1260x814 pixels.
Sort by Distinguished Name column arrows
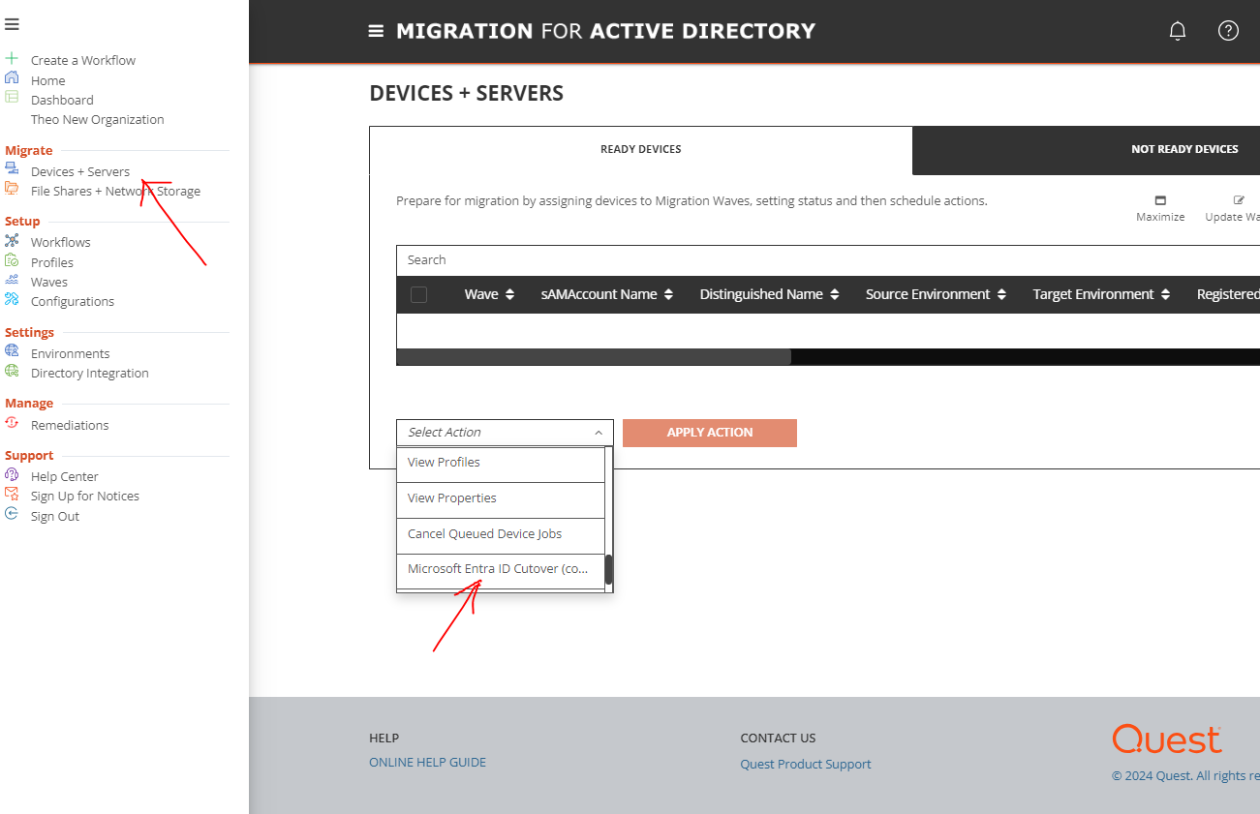click(835, 294)
